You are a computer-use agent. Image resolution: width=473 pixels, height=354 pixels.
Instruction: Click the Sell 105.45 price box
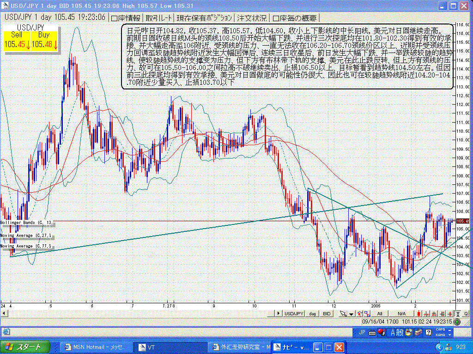pyautogui.click(x=17, y=41)
